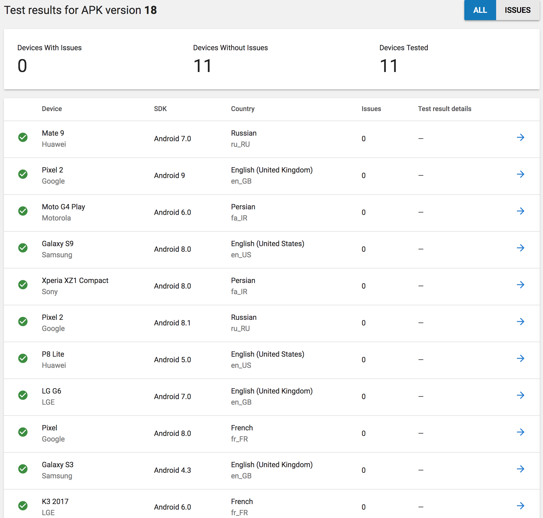This screenshot has height=518, width=543.
Task: Click the Issues column header
Action: 371,109
